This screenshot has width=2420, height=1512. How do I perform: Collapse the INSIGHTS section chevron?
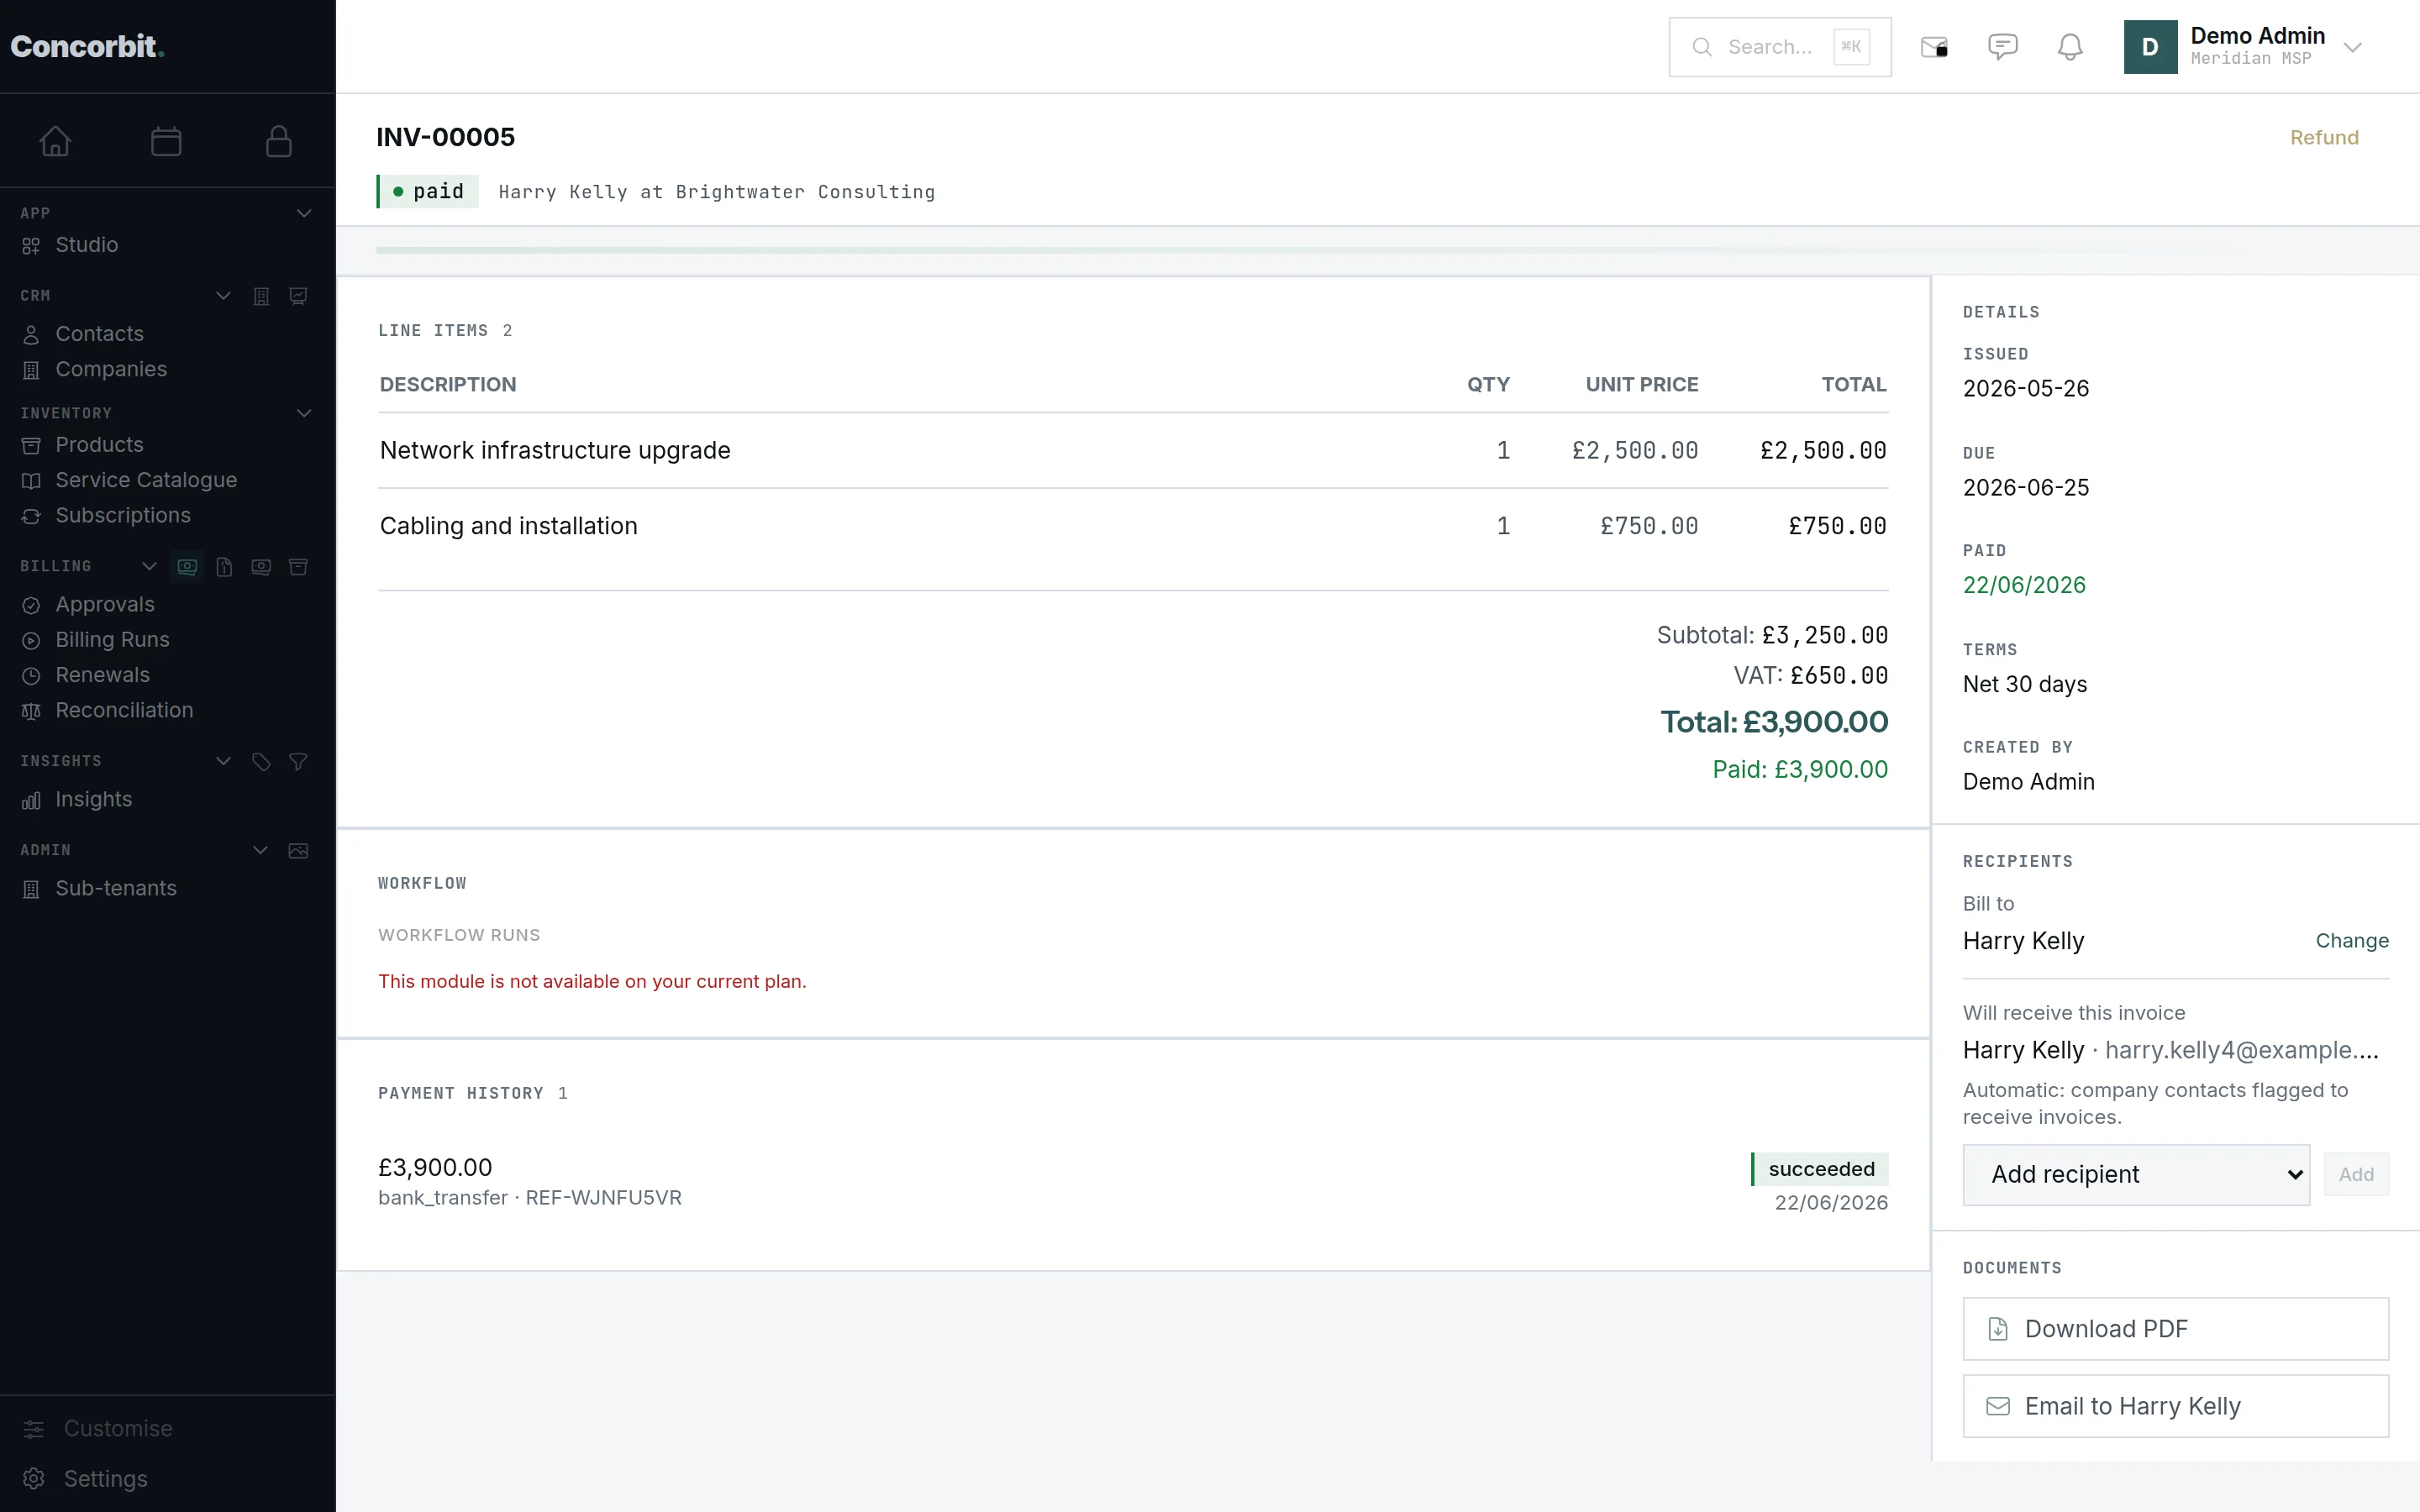click(x=224, y=761)
